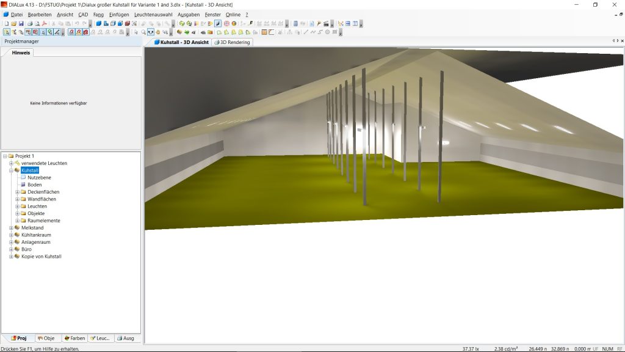Open the floor plan L-shaped view icon
Viewport: 625px width, 352px height.
[x=106, y=24]
